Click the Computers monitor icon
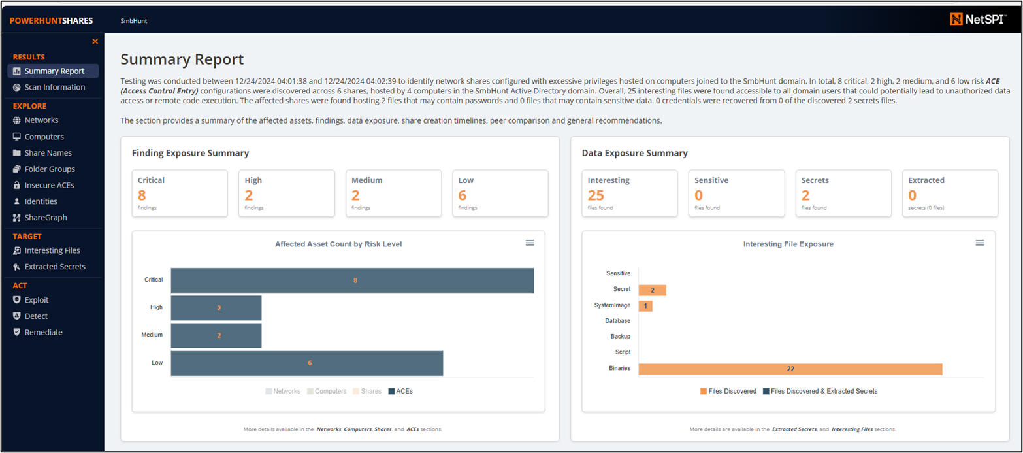Screen dimensions: 1023x453 tap(17, 137)
